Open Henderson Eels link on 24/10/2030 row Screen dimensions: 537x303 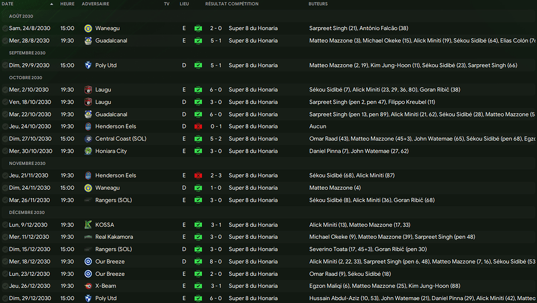pyautogui.click(x=116, y=126)
